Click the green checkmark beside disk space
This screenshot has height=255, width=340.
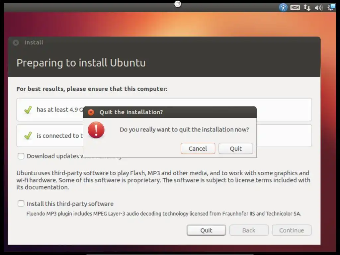coord(28,110)
